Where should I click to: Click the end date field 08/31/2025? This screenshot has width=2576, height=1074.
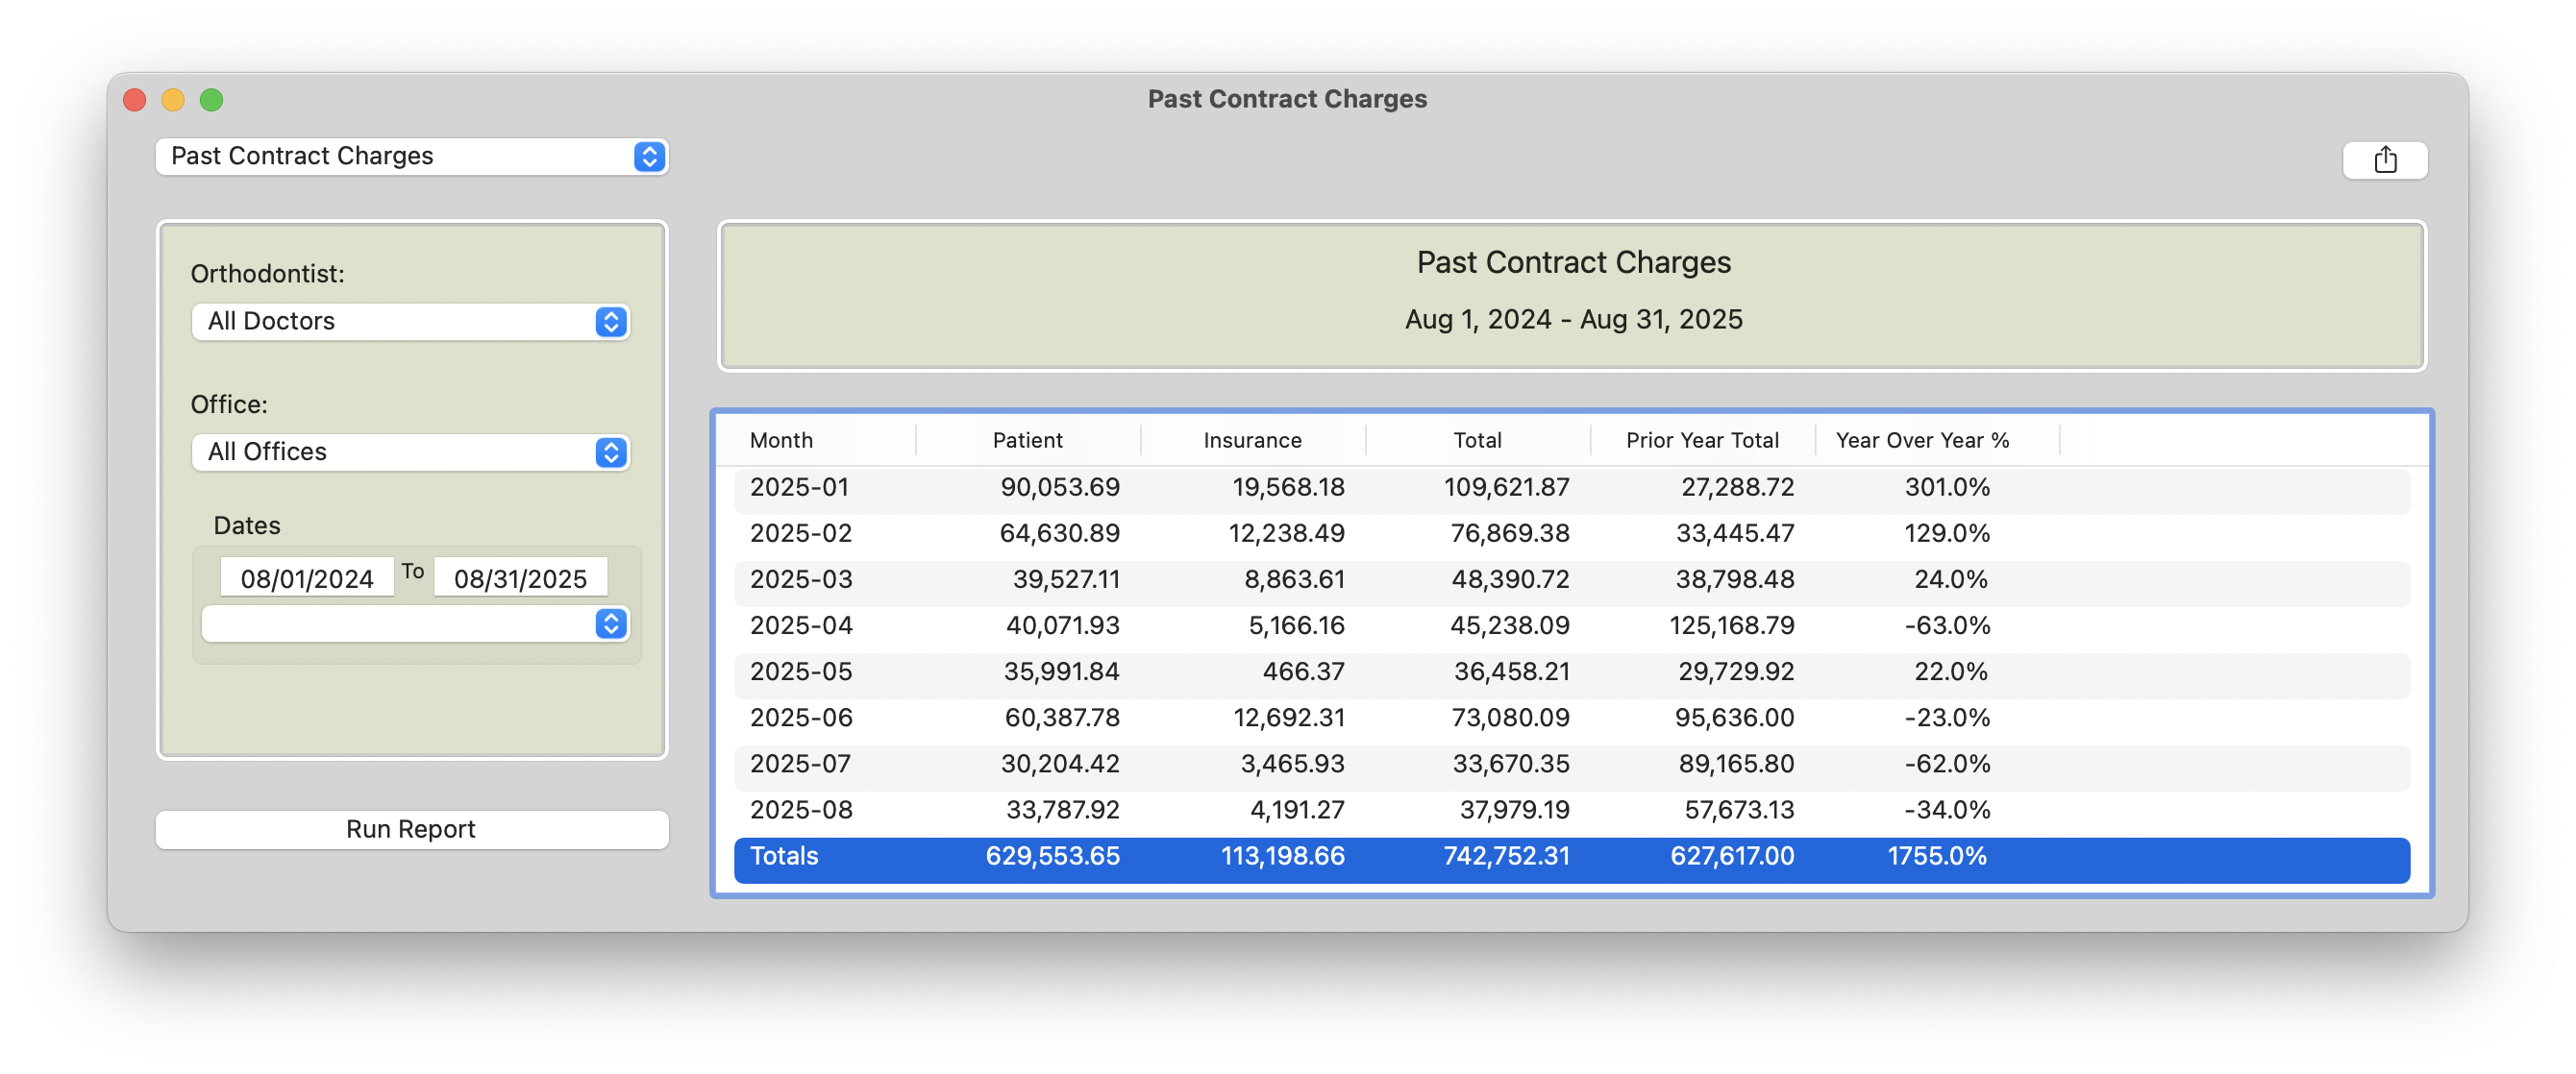[520, 578]
